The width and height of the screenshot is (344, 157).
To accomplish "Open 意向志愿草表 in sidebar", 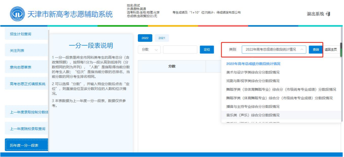I will click(26, 67).
